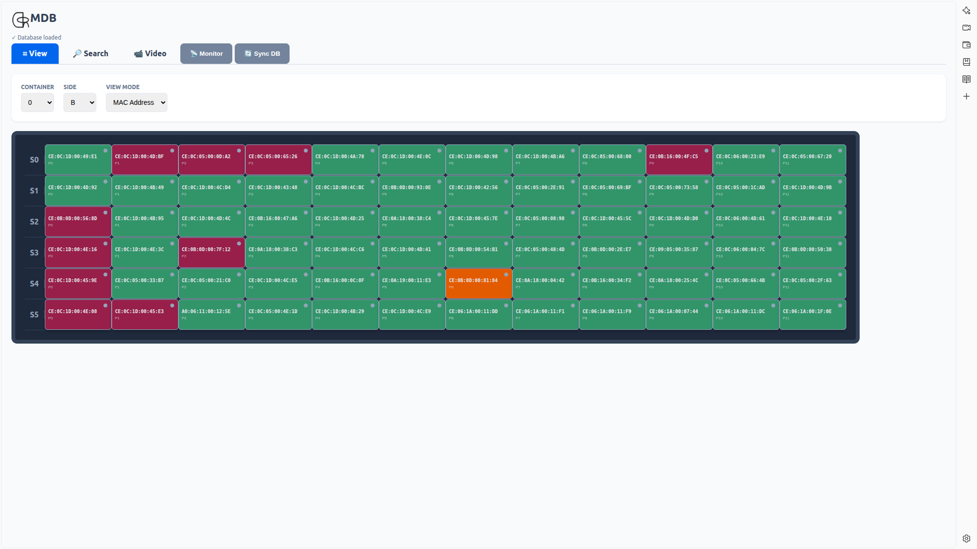Open the VIEW MODE dropdown showing MAC Address

[136, 102]
